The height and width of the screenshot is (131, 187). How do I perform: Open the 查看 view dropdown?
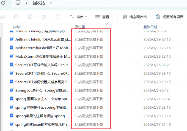[104, 17]
